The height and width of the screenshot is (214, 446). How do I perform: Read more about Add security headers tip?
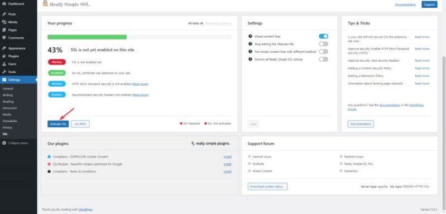pos(422,61)
